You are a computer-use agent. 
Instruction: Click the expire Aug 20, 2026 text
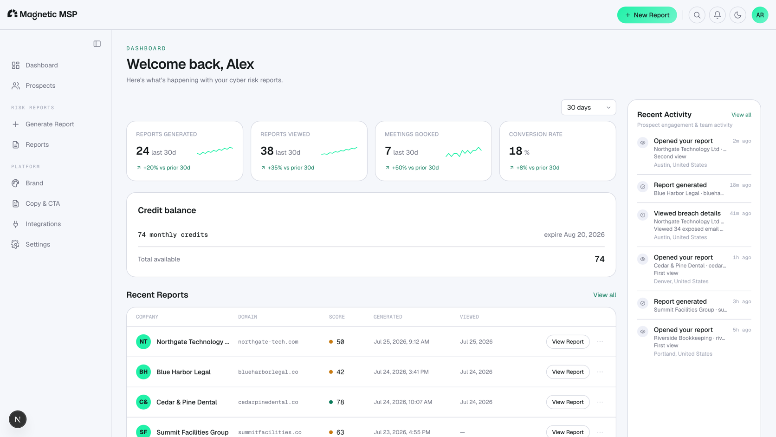click(574, 235)
